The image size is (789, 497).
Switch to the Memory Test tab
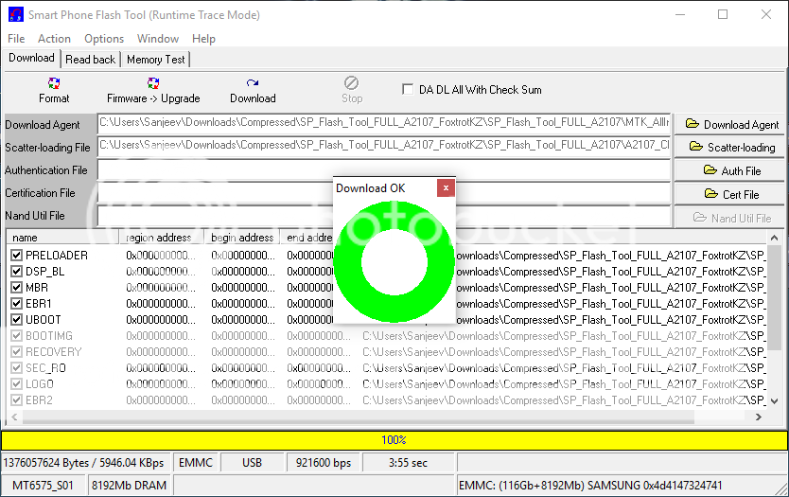[156, 59]
